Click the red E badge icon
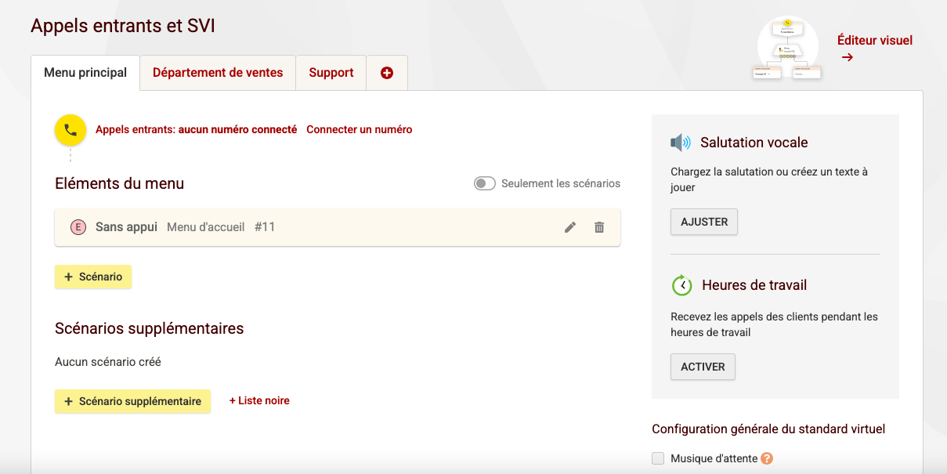 (x=78, y=227)
